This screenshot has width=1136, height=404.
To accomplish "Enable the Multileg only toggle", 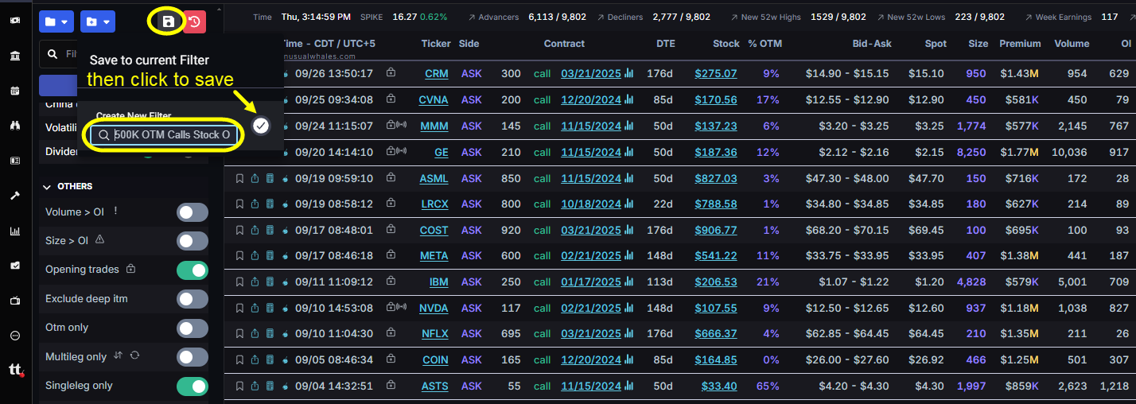I will (193, 357).
